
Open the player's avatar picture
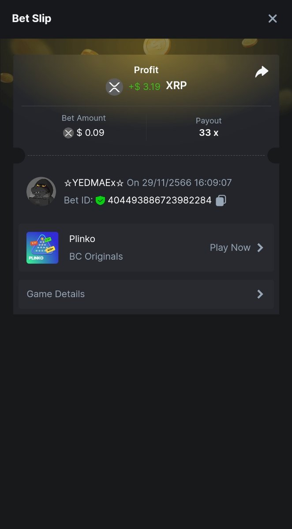tap(41, 192)
